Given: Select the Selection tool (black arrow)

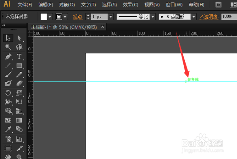Looking at the screenshot, I should pyautogui.click(x=8, y=38).
